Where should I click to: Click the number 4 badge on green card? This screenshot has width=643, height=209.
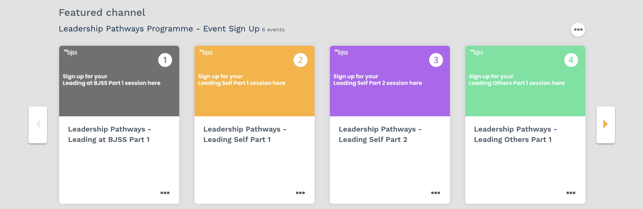pyautogui.click(x=571, y=60)
